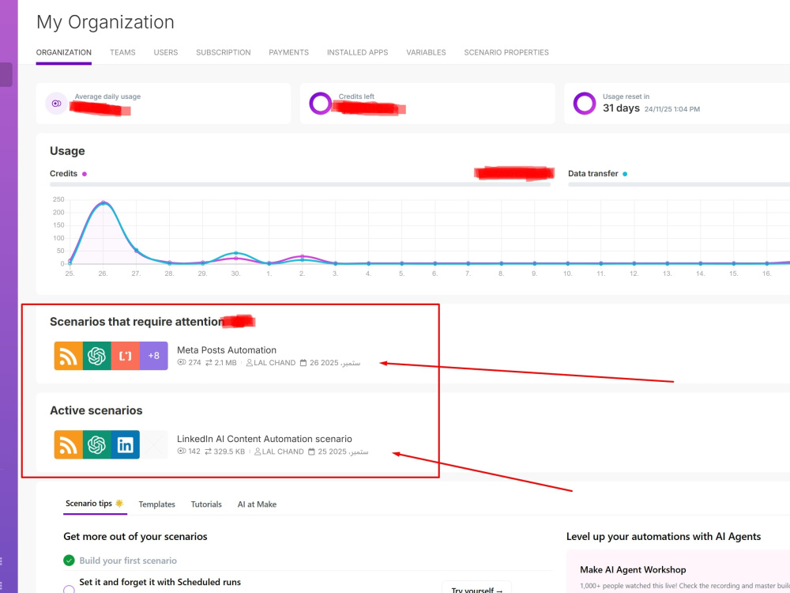The width and height of the screenshot is (790, 593).
Task: Click the '2.1 MB' data value
Action: tap(225, 363)
